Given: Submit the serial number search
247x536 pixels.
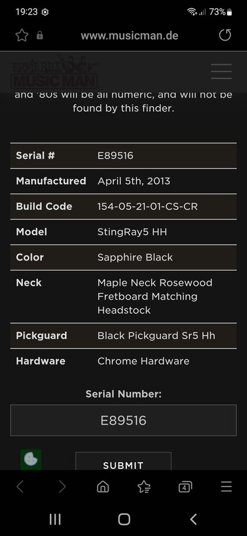Looking at the screenshot, I should [123, 462].
